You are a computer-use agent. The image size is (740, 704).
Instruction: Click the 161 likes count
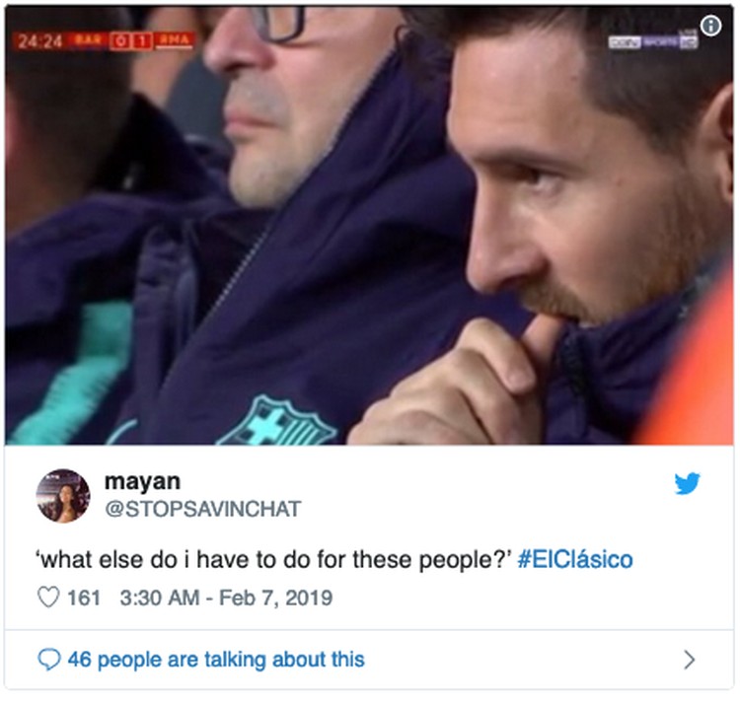[x=84, y=598]
